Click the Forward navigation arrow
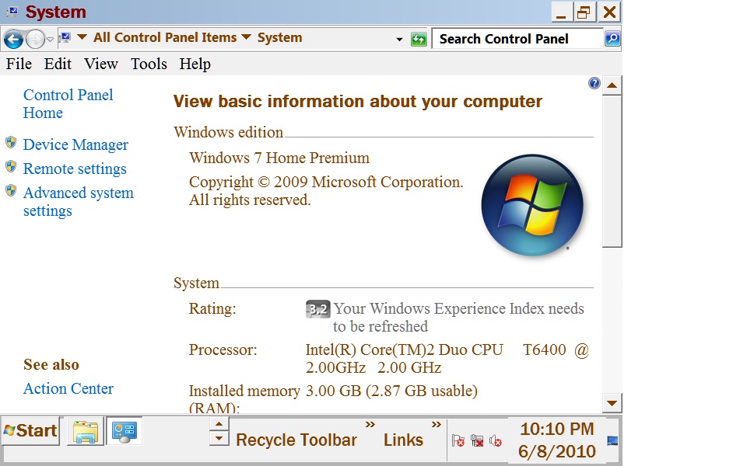 click(35, 39)
